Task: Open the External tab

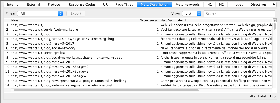Action: tap(34, 4)
